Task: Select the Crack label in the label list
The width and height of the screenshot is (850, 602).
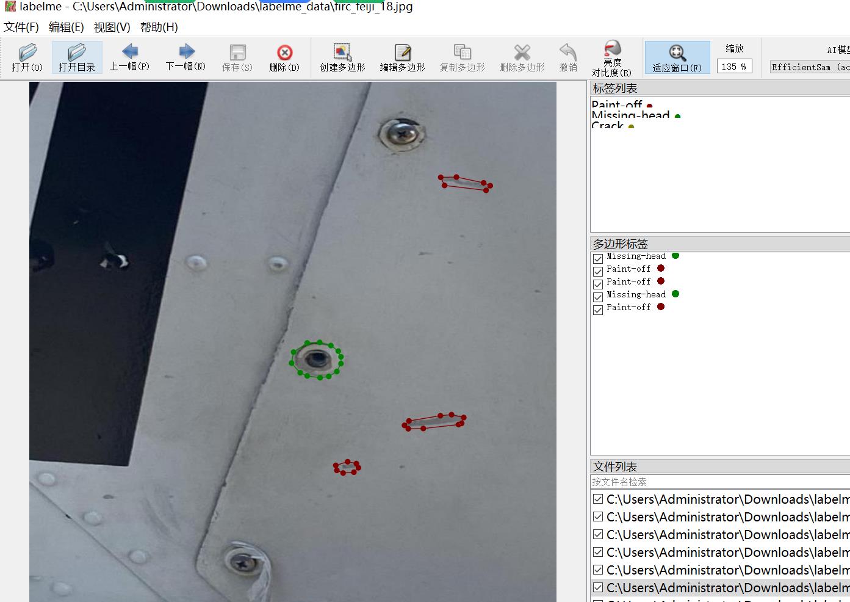Action: (608, 126)
